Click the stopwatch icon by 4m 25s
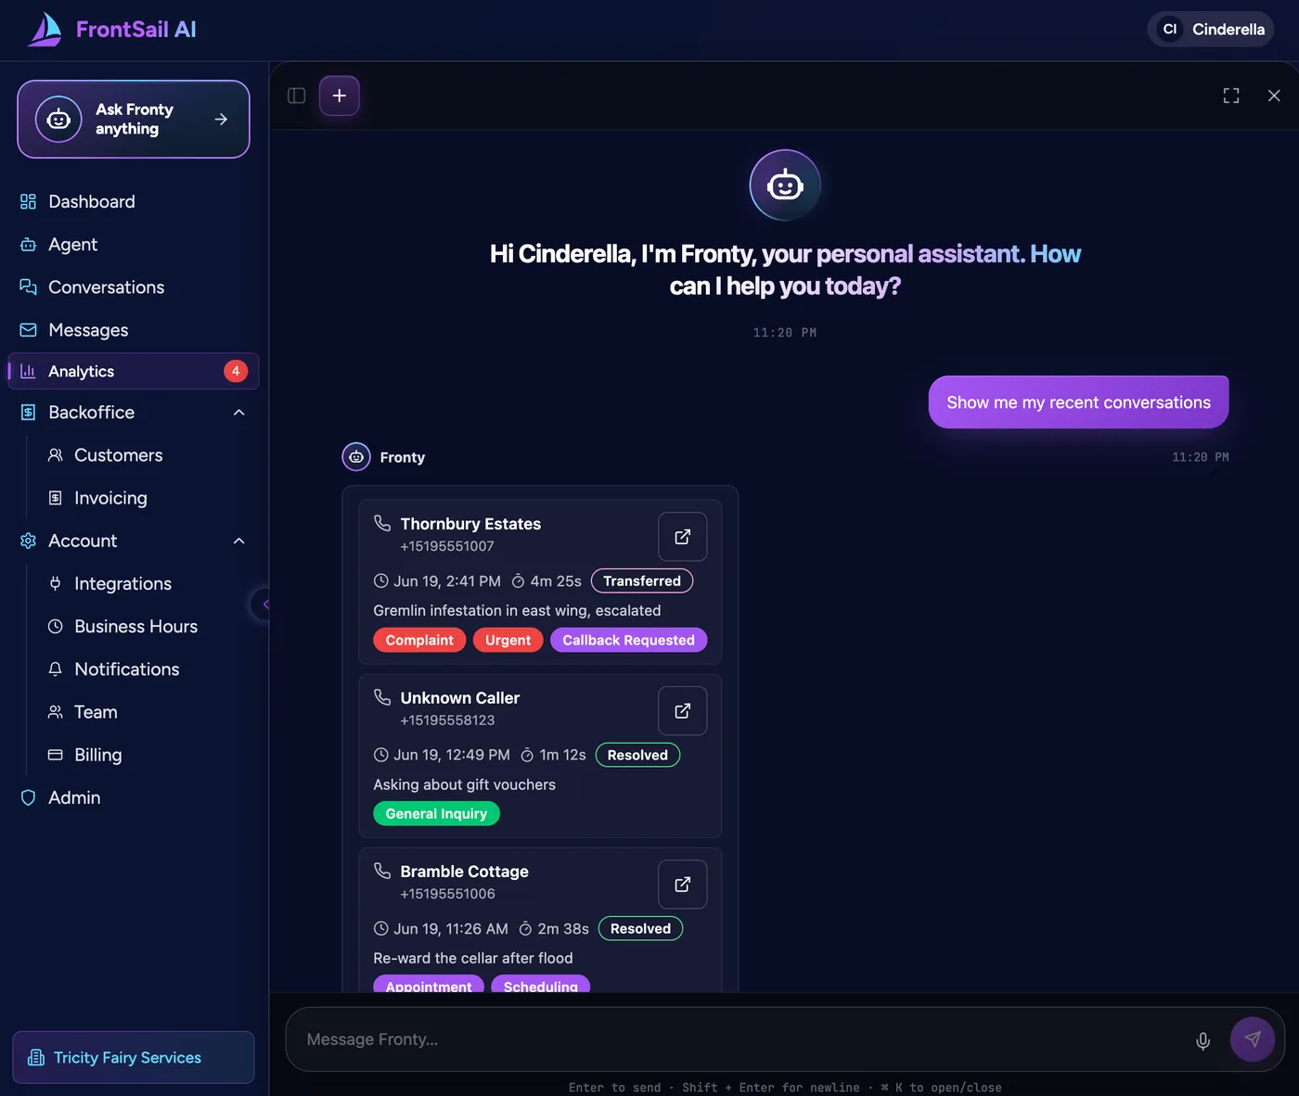 point(519,581)
